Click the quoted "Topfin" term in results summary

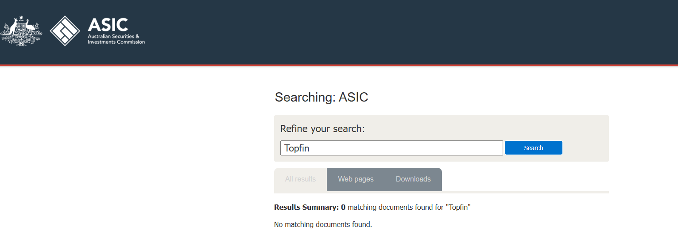pos(458,207)
